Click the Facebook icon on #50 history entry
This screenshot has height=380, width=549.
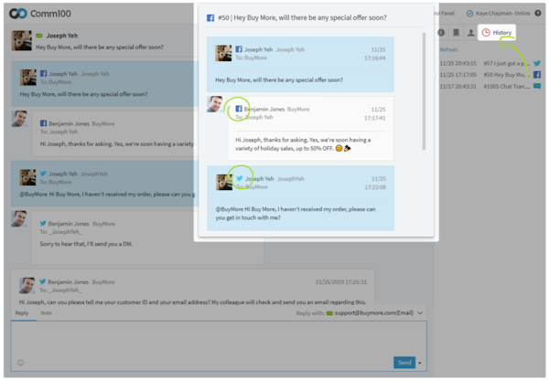(537, 75)
